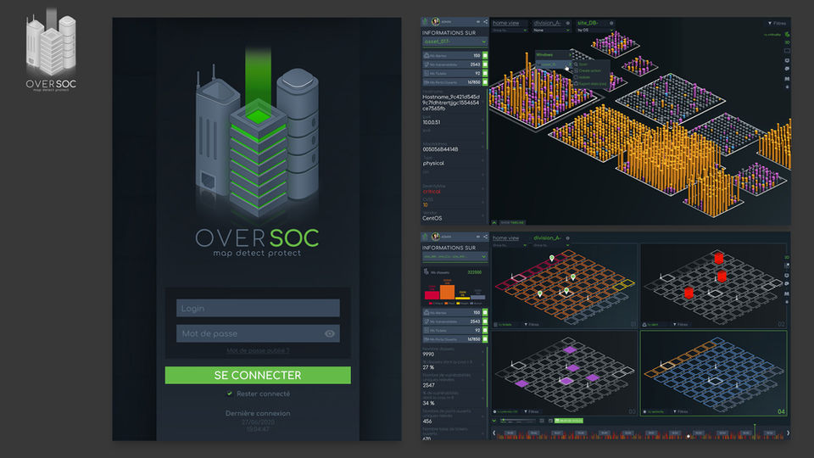Choose Export data (csv) in the context submenu

590,84
